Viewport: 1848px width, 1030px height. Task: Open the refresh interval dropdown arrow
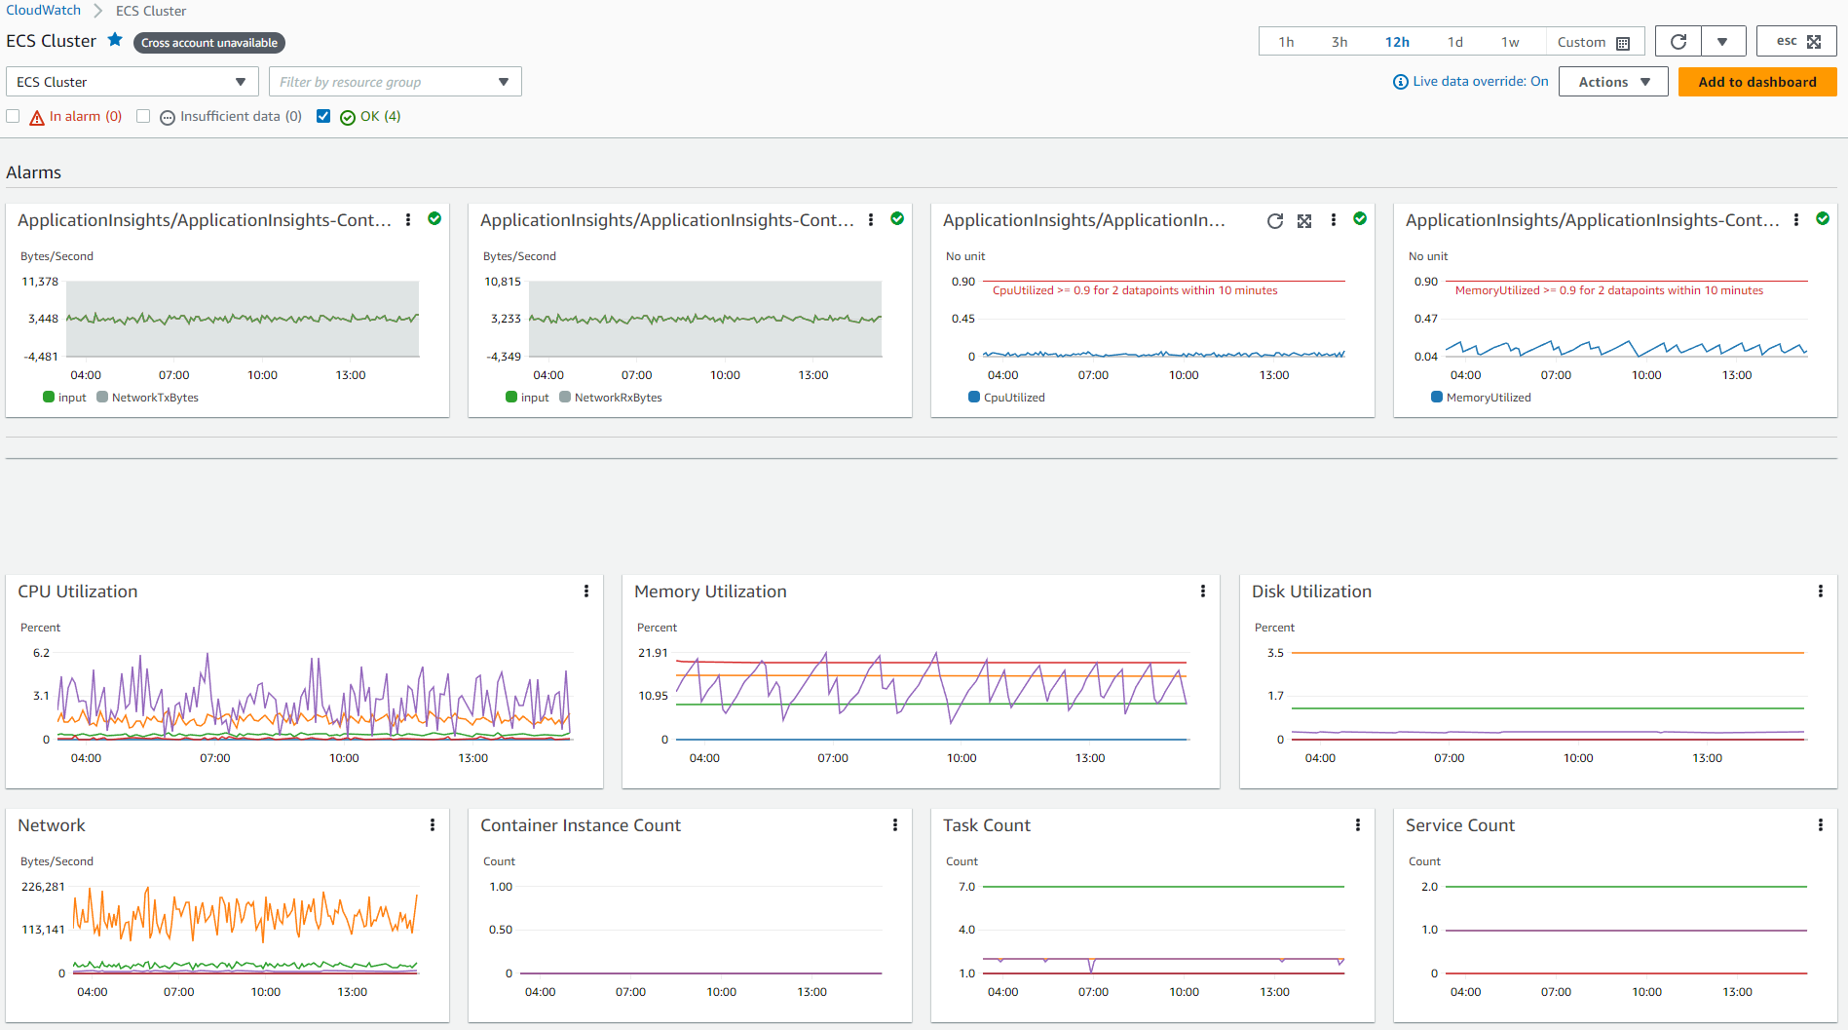coord(1722,42)
